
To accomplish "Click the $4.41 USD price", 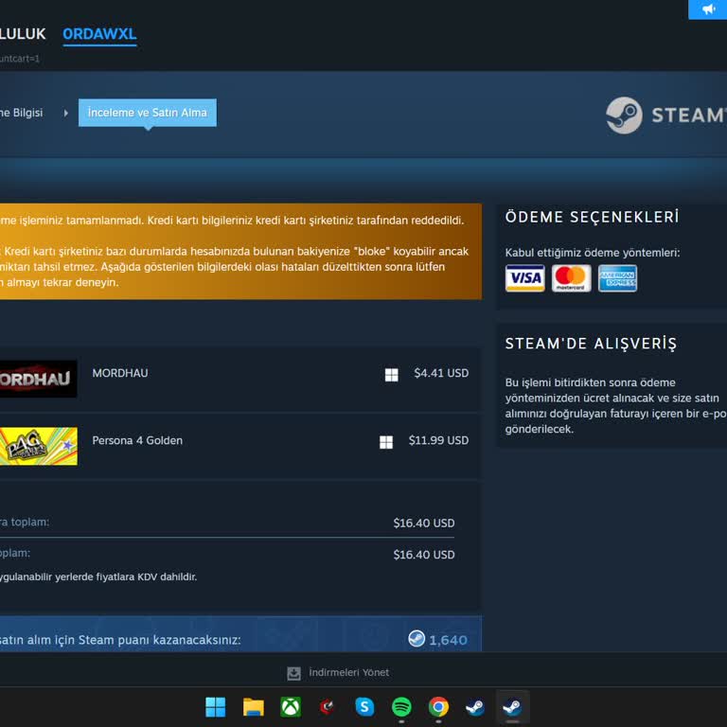I will [x=441, y=373].
